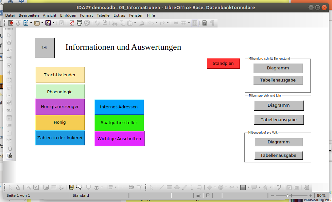This screenshot has width=332, height=202.
Task: Select the numeric field '123' control icon
Action: click(x=9, y=125)
